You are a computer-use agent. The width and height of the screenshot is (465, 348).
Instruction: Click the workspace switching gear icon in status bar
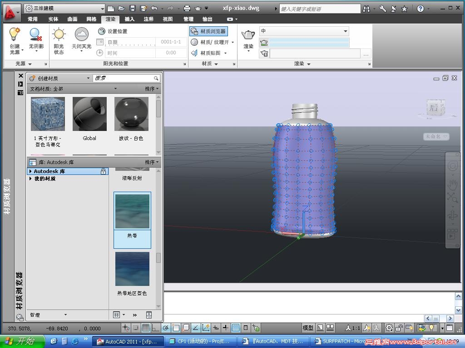tap(389, 328)
